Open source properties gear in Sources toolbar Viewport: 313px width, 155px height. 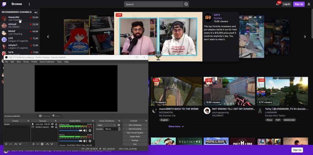42,144
